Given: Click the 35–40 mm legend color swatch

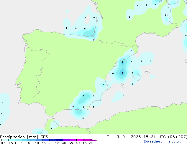Looking at the screenshot, I should 73,140.
